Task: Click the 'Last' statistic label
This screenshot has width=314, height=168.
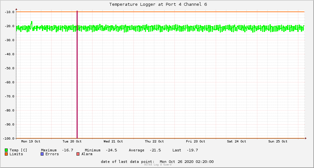Action: (177, 150)
